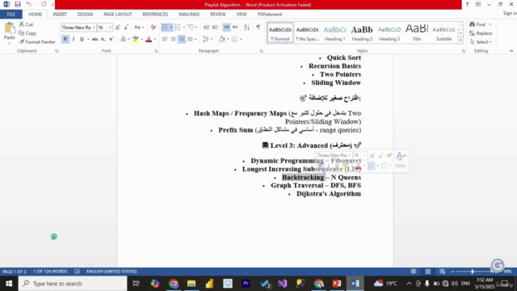Click Sign in at top right

point(510,13)
